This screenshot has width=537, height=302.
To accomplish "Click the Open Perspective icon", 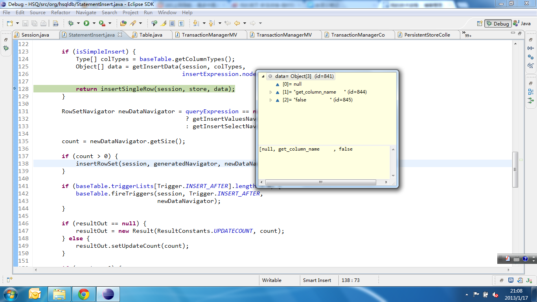I will click(480, 24).
